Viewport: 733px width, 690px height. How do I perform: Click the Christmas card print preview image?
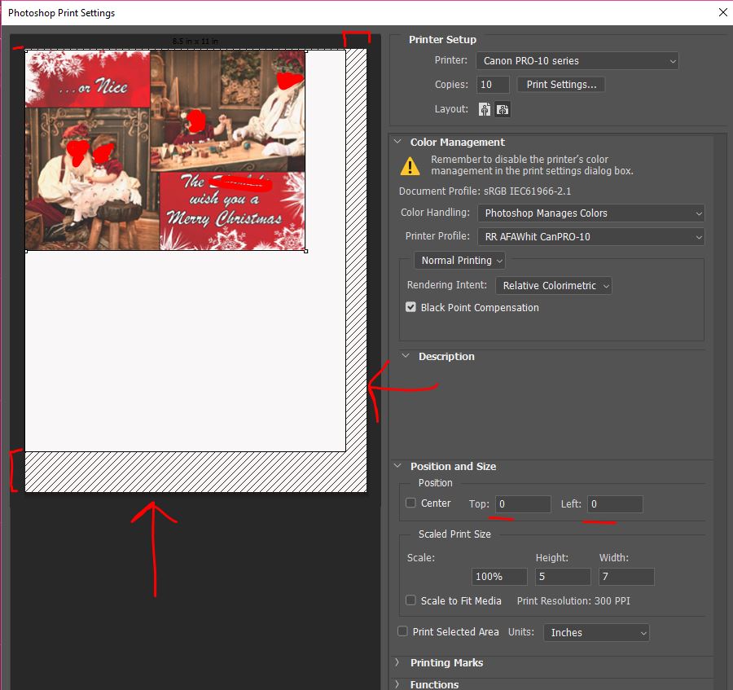[165, 151]
